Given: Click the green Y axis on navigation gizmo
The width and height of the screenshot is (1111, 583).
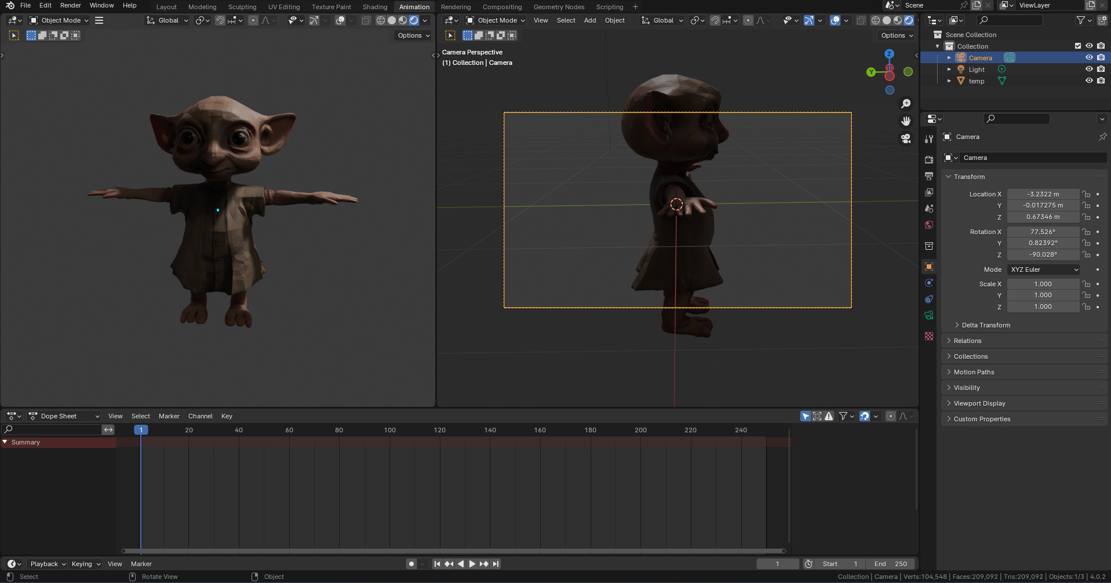Looking at the screenshot, I should click(x=871, y=72).
